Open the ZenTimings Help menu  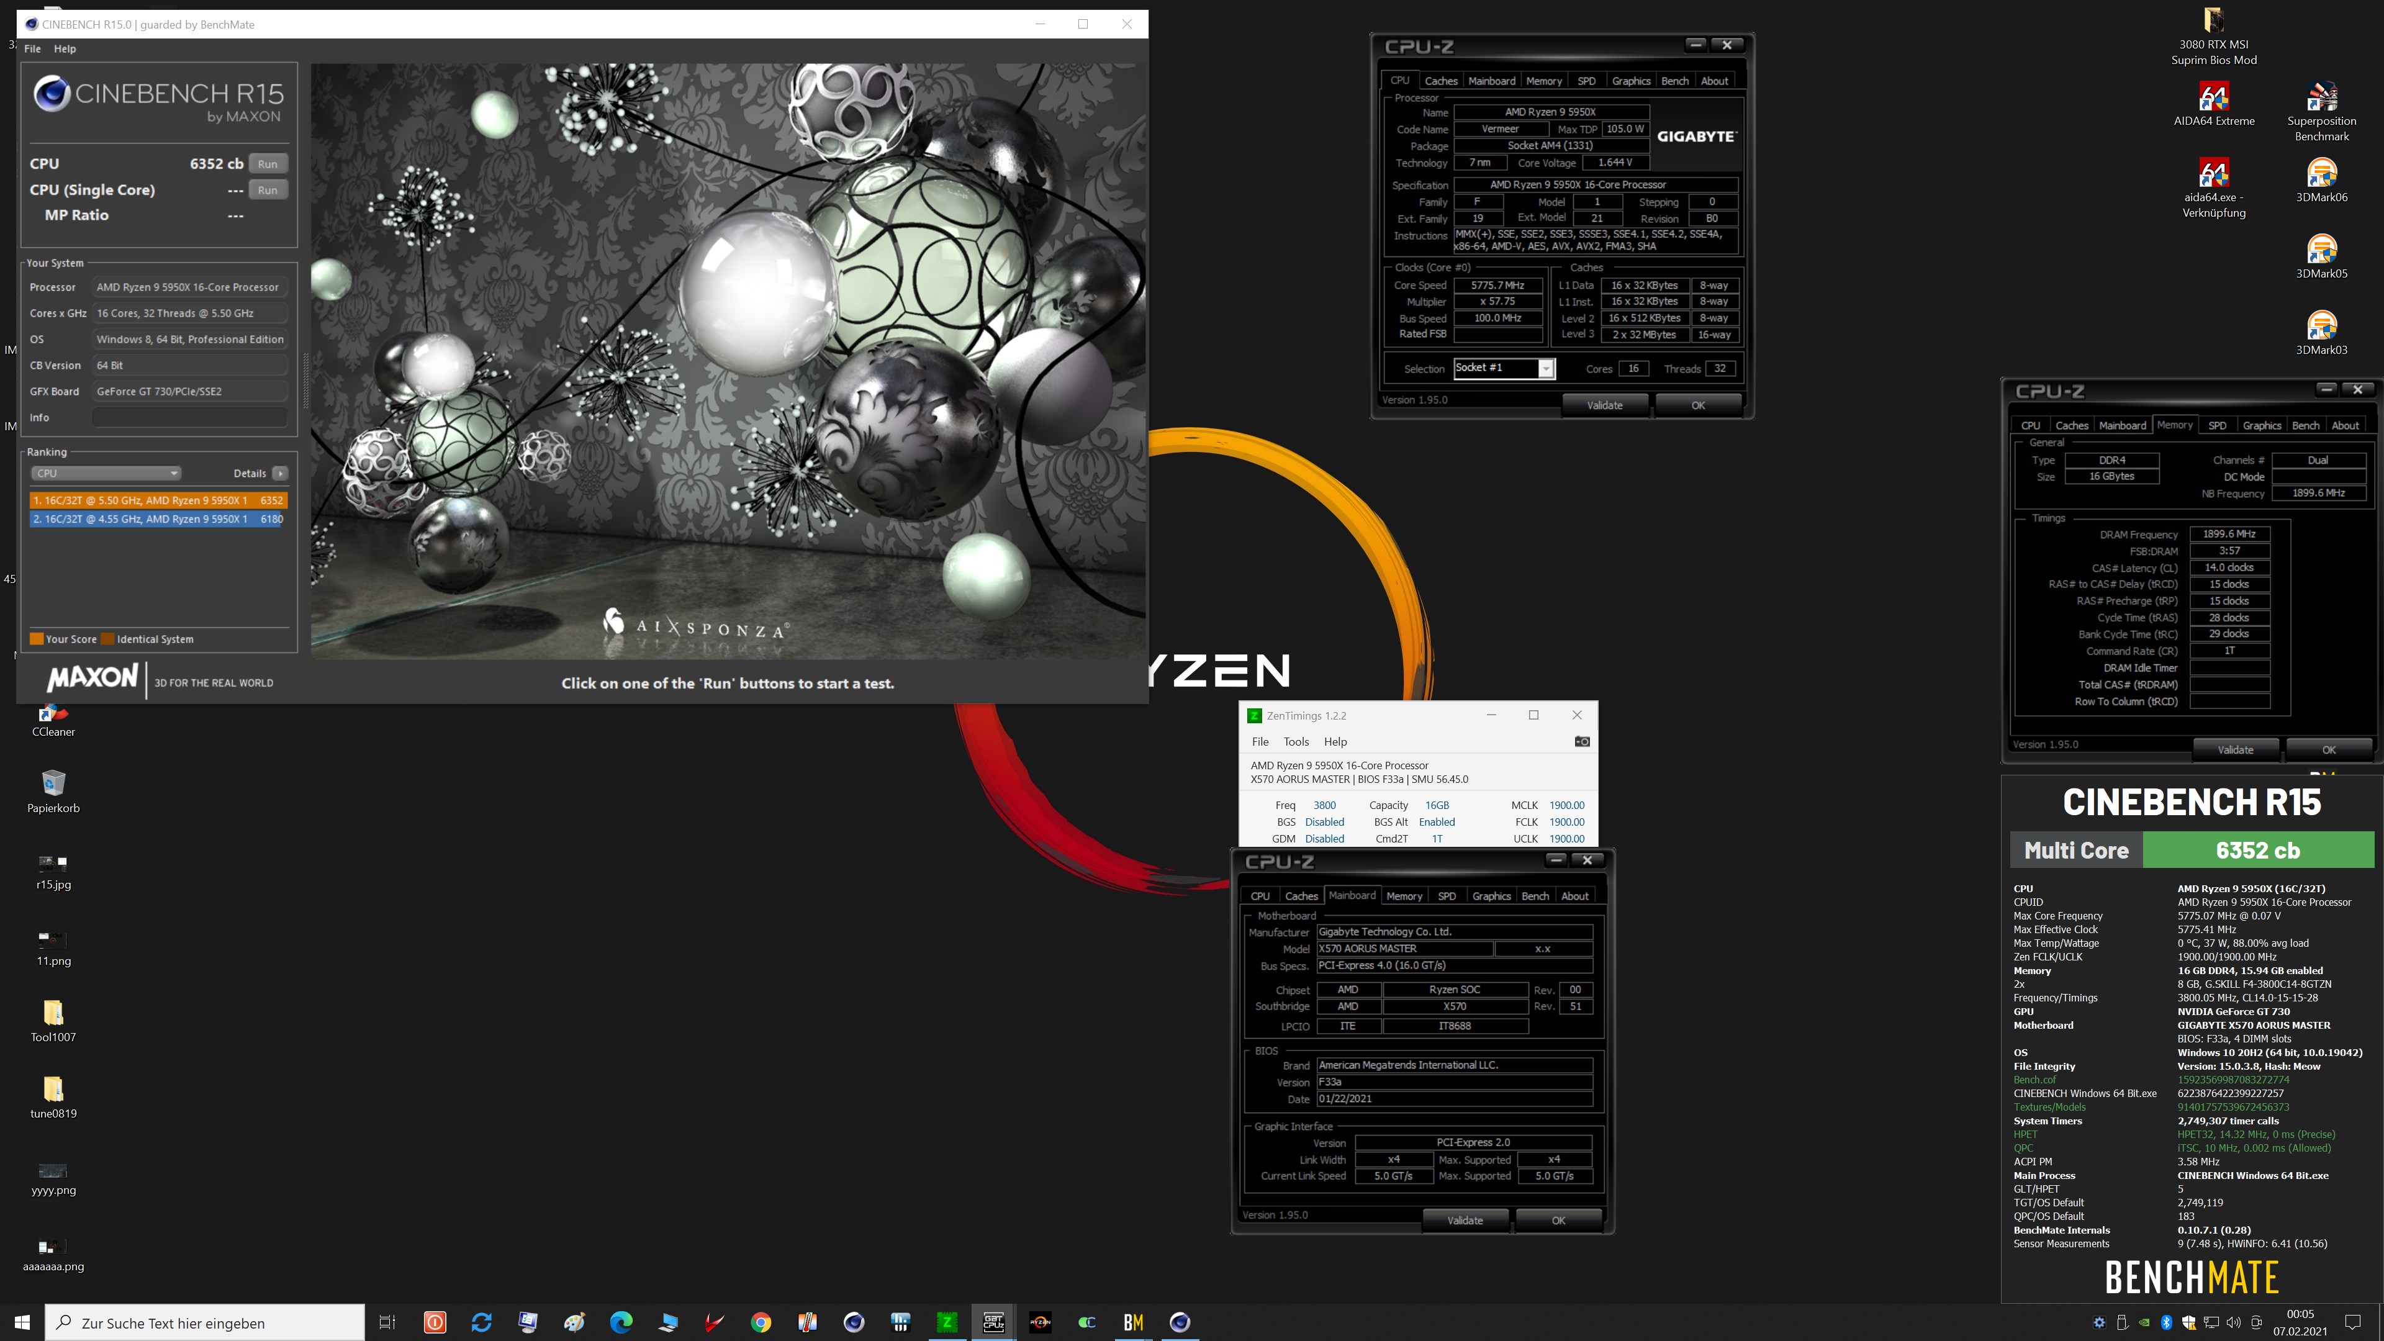click(x=1335, y=741)
